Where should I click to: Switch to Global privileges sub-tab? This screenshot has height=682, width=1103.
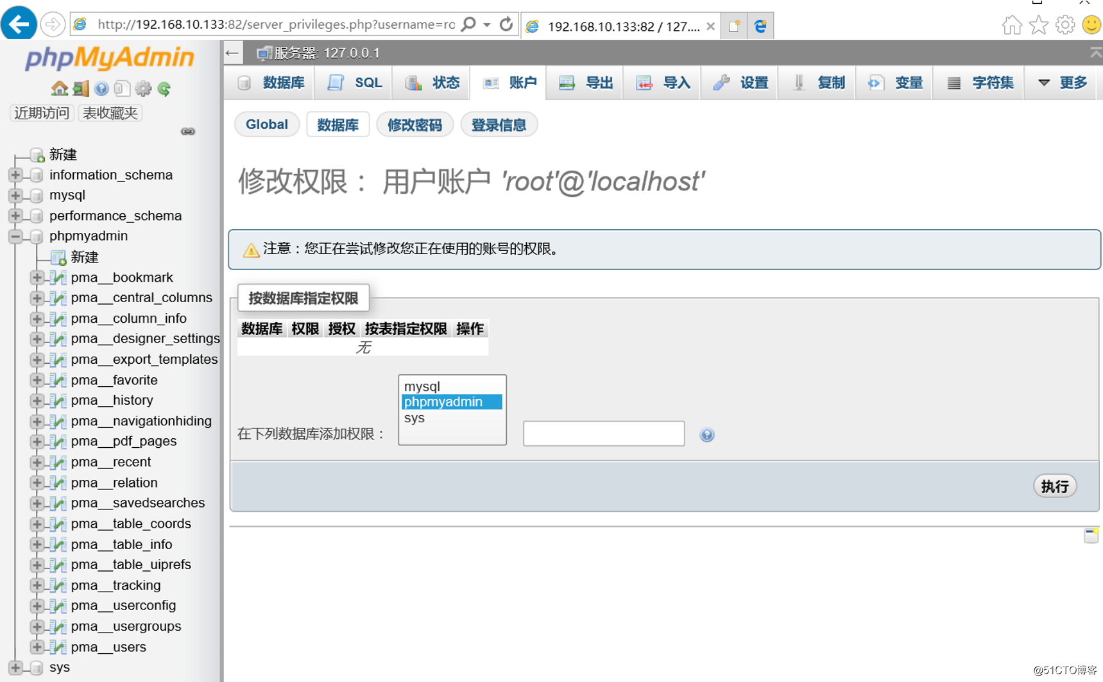[266, 124]
